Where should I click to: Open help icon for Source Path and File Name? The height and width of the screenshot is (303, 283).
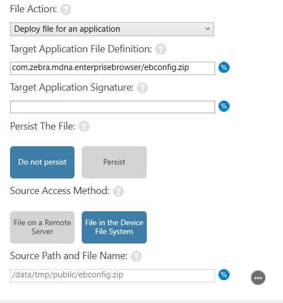(136, 256)
